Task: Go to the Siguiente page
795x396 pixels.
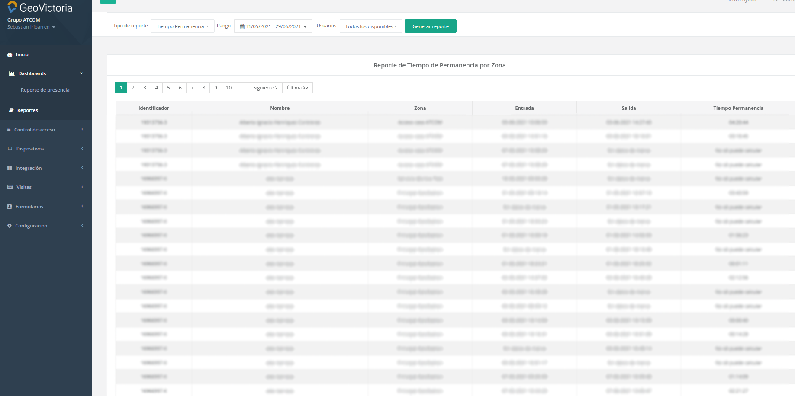Action: click(x=265, y=88)
